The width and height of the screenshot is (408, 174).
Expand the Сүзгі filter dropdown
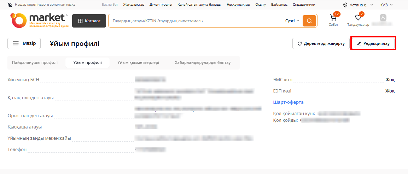pyautogui.click(x=292, y=21)
